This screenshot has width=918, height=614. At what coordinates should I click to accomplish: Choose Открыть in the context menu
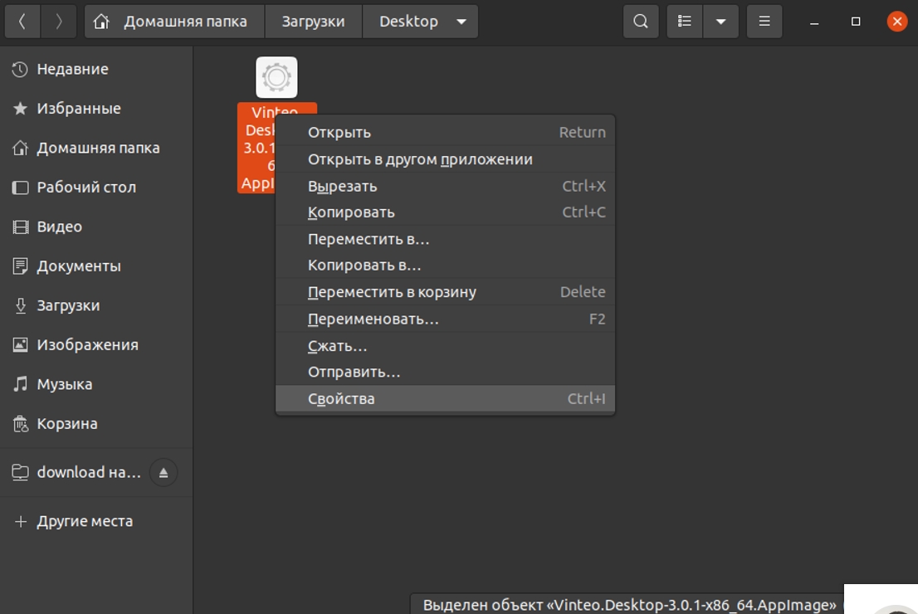coord(445,132)
